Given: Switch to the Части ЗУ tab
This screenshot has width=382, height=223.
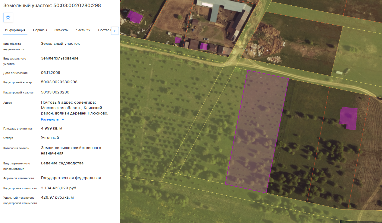Looking at the screenshot, I should tap(83, 30).
